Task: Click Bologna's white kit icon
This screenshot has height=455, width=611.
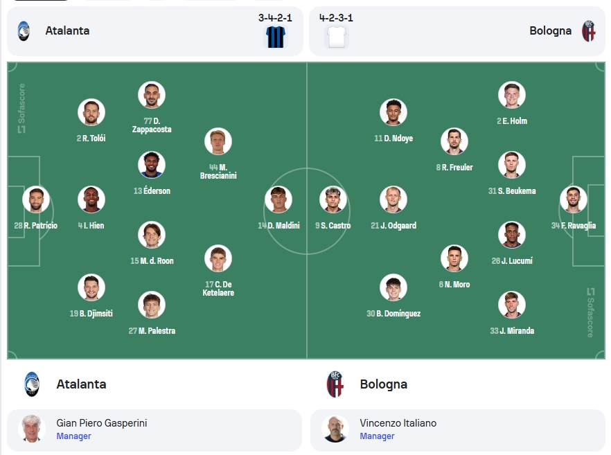Action: tap(337, 37)
